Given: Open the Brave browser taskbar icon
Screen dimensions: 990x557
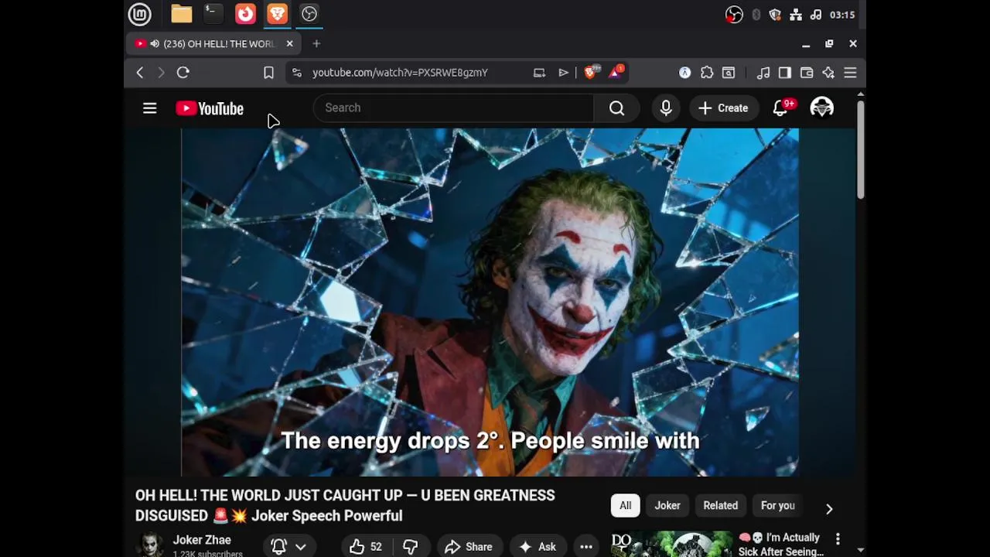Looking at the screenshot, I should coord(277,14).
